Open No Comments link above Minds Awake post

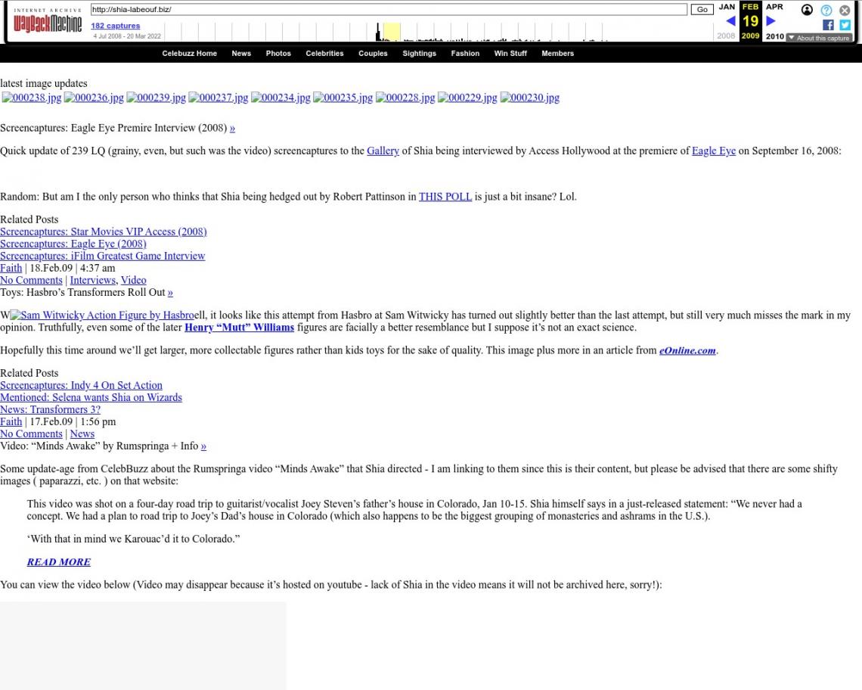(31, 434)
